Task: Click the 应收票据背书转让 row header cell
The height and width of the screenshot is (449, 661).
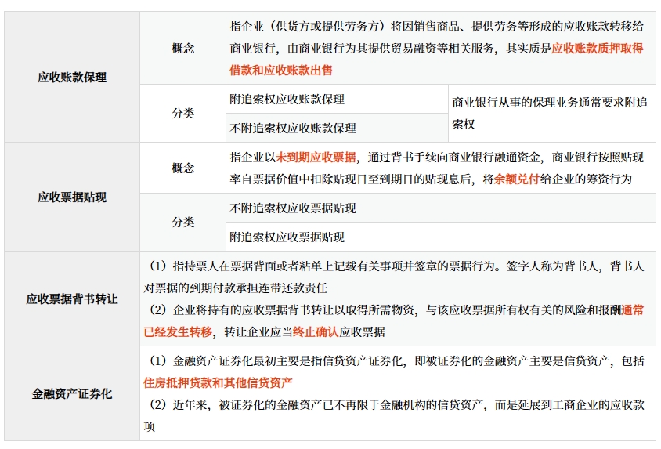Action: pos(72,299)
